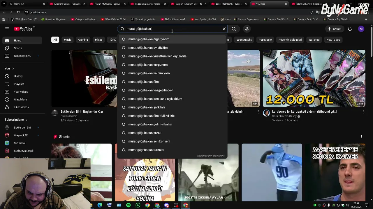The image size is (373, 209).
Task: Choose suggestion 'murat göğebakan son konseri'
Action: tap(172, 141)
